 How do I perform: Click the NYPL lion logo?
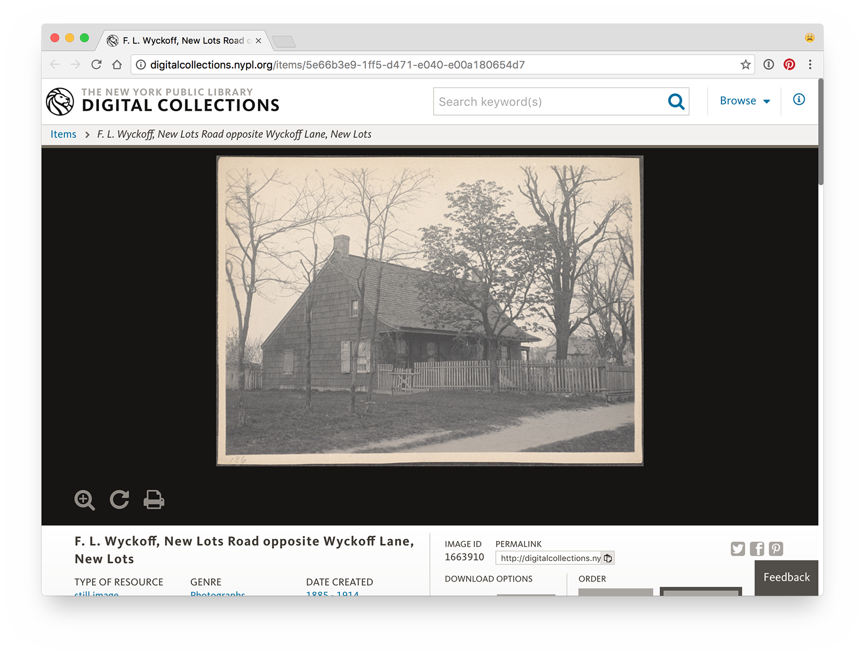(60, 102)
